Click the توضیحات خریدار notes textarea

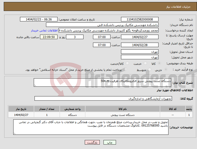click(x=91, y=127)
